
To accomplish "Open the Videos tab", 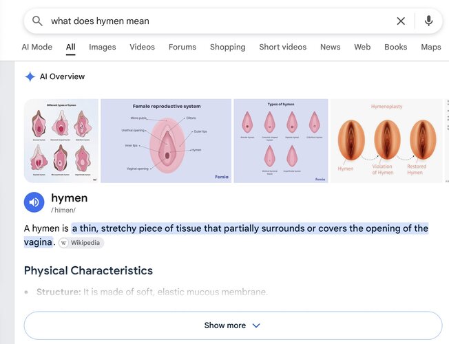I will (142, 47).
